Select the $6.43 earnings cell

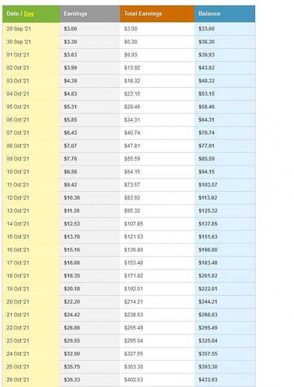(x=90, y=133)
